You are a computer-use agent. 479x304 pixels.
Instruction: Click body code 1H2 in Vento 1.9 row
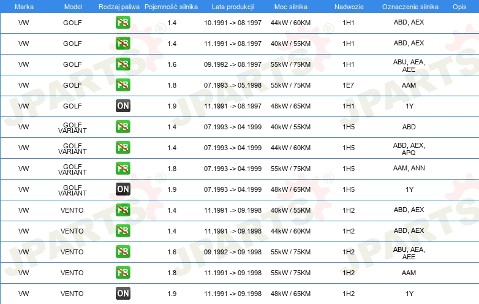pyautogui.click(x=349, y=294)
